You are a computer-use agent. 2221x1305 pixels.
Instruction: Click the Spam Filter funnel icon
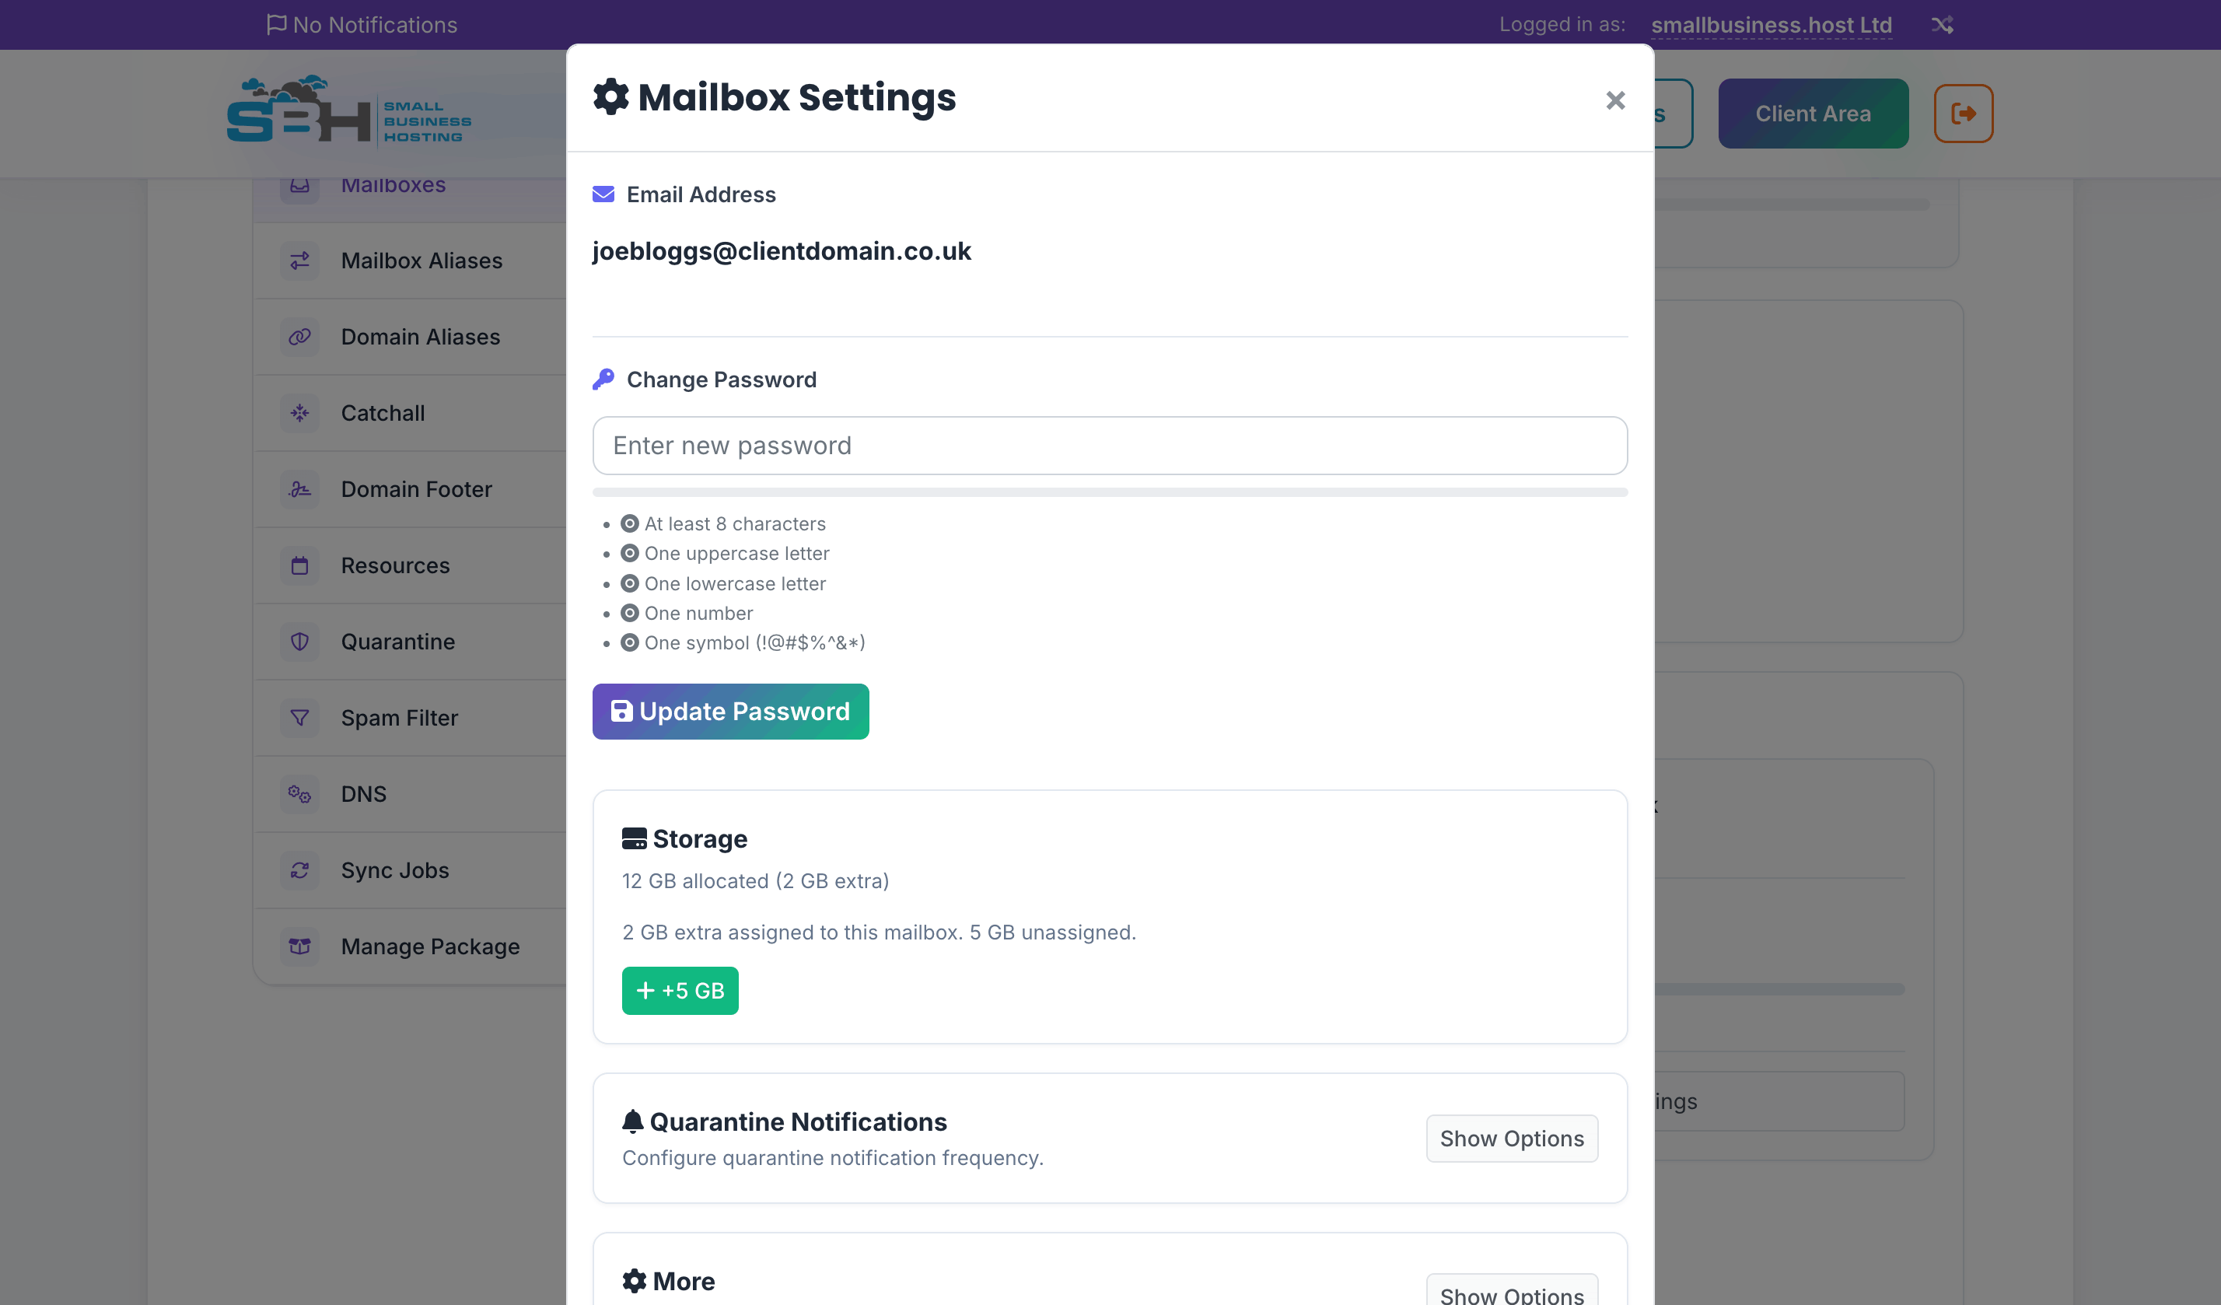(x=299, y=718)
